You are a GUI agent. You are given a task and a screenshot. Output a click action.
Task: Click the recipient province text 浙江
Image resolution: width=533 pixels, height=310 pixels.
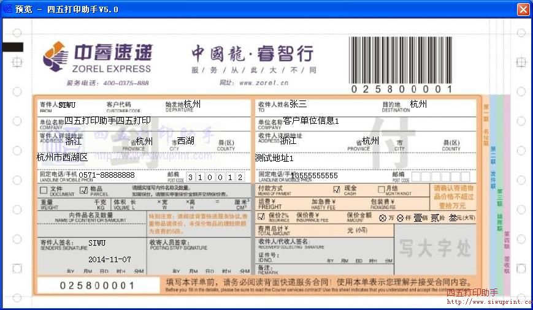(288, 140)
